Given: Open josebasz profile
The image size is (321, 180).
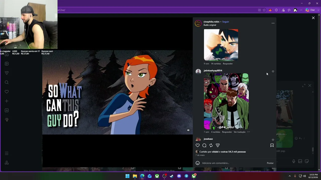Looking at the screenshot, I should [x=208, y=139].
